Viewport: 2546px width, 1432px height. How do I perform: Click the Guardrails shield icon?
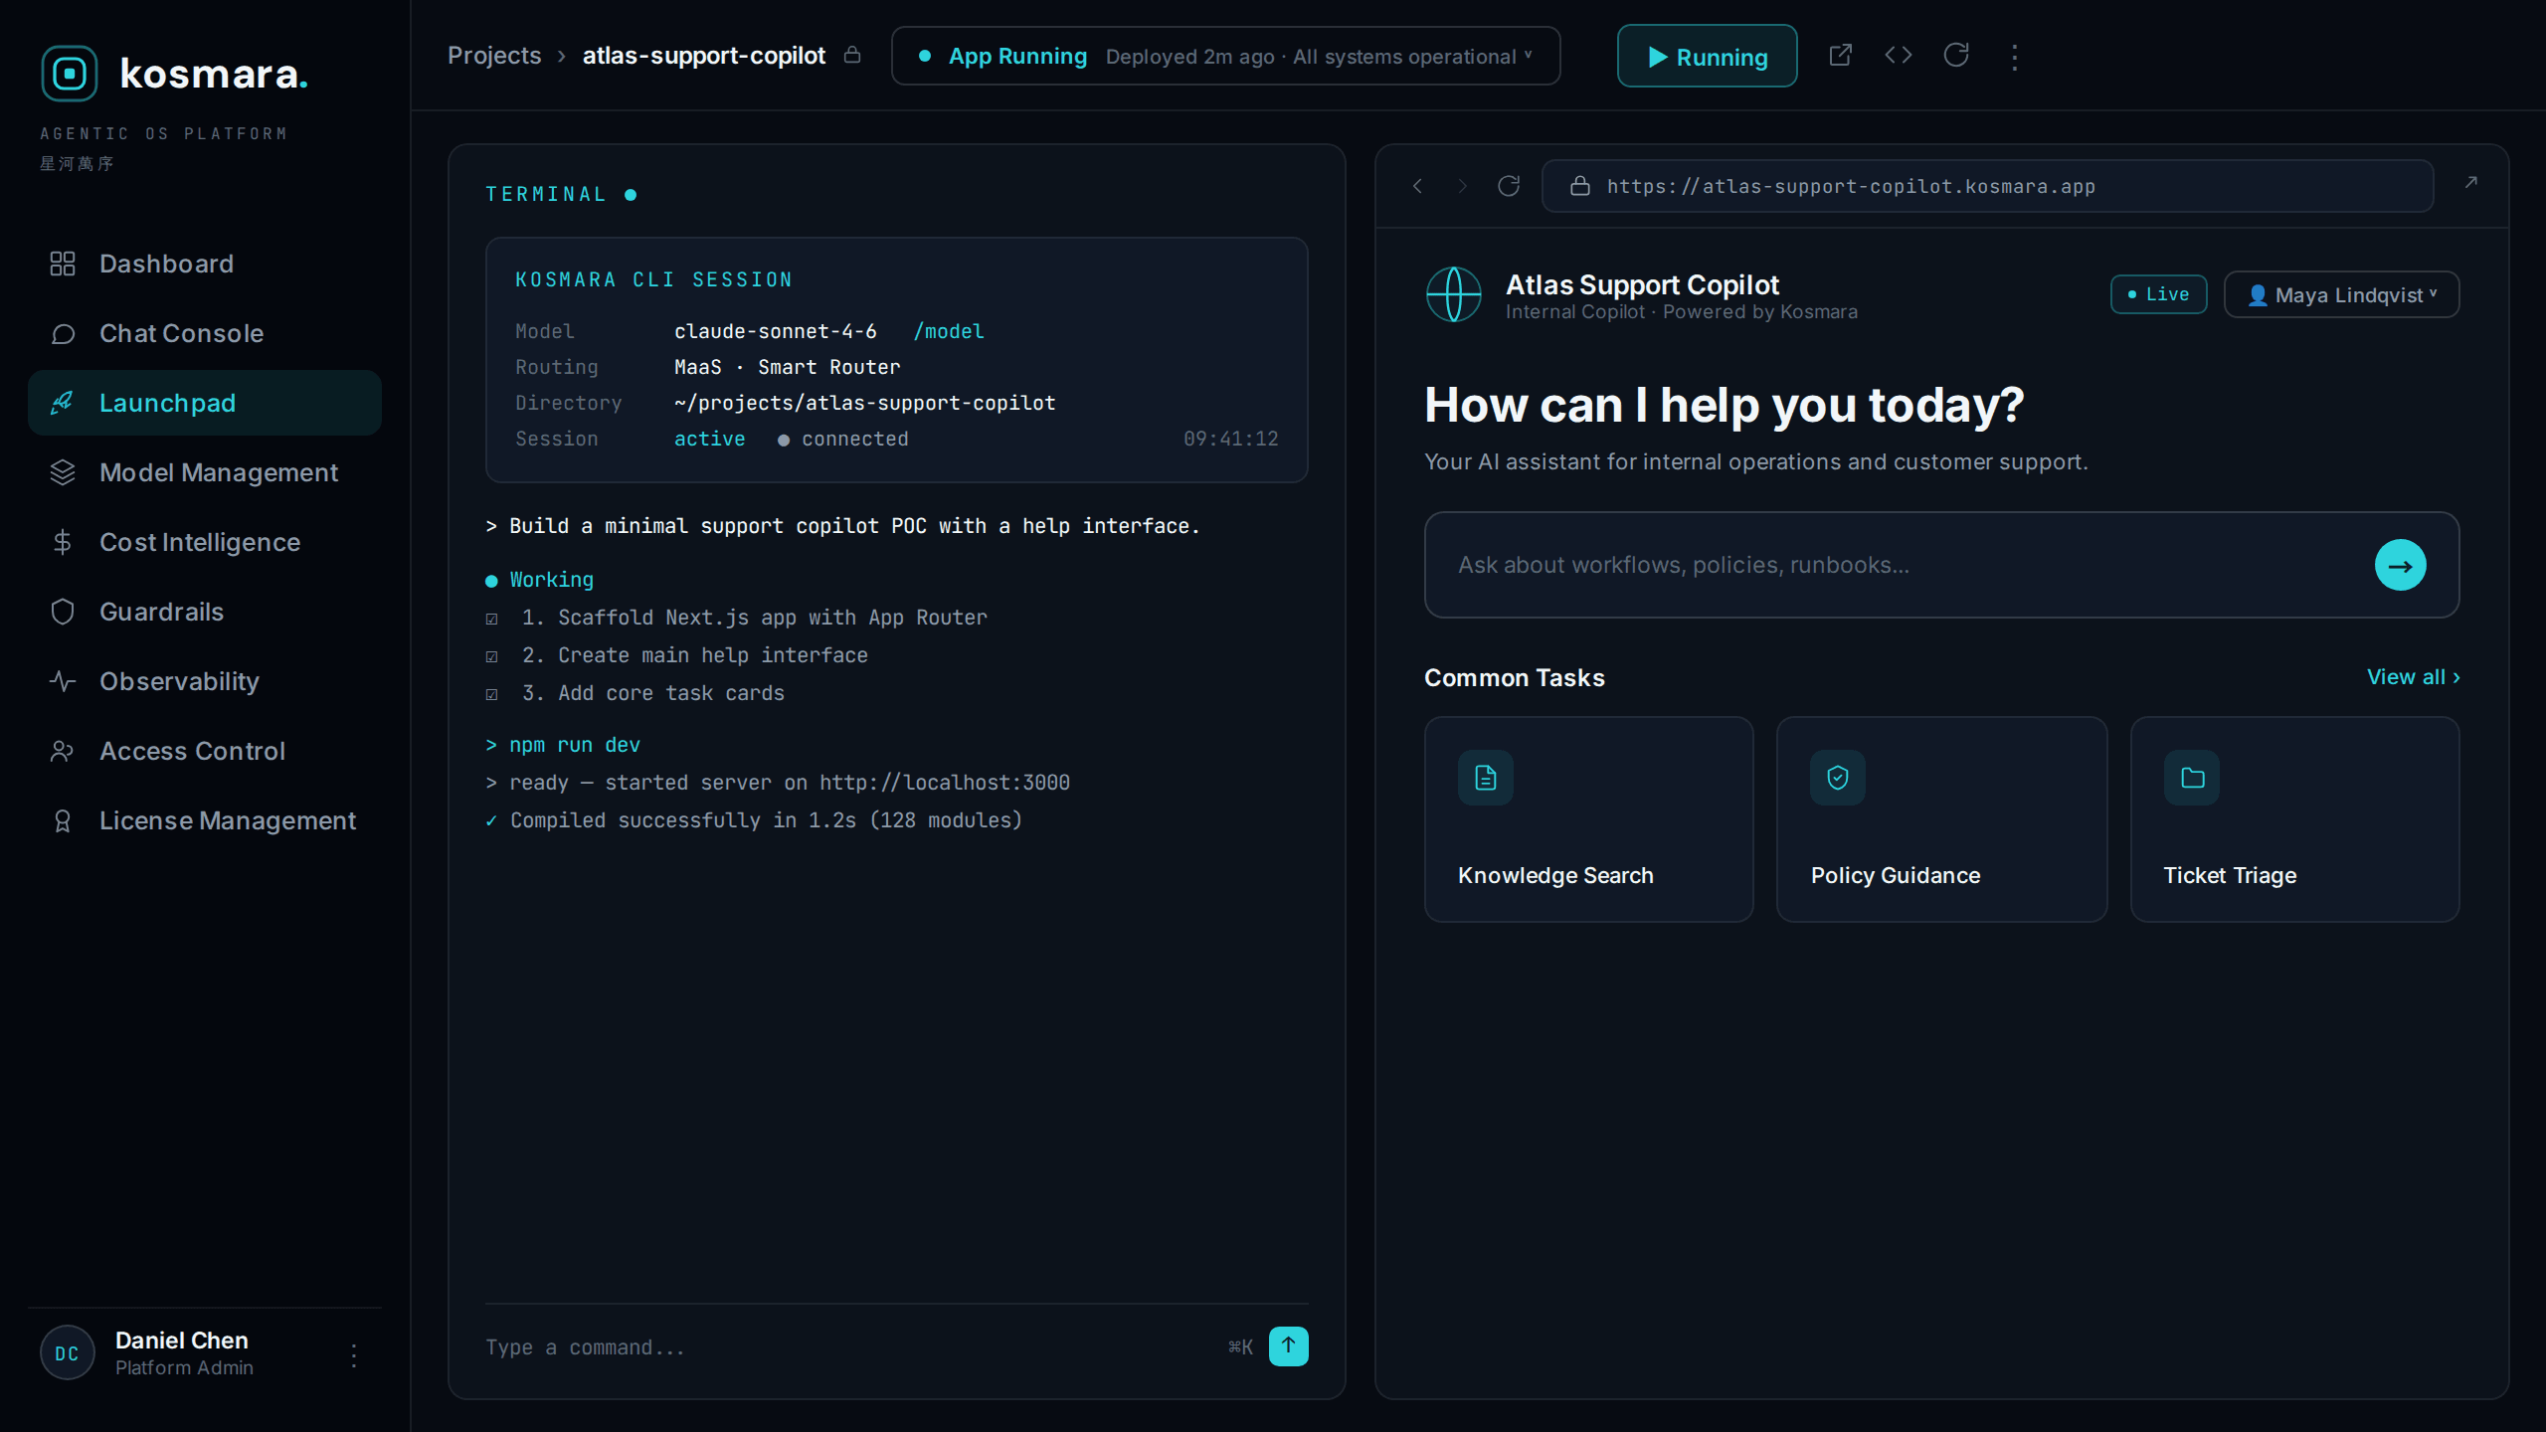point(63,612)
